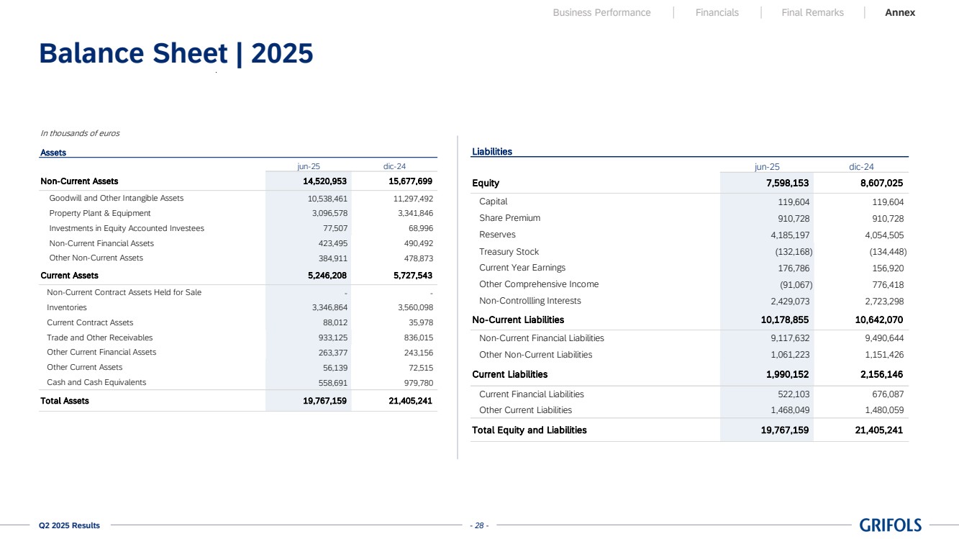Select the Treasury Stock row label
This screenshot has height=539, width=959.
click(x=509, y=252)
